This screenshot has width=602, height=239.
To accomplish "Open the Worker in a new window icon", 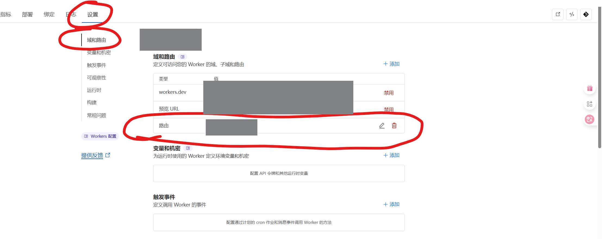I will coord(558,14).
